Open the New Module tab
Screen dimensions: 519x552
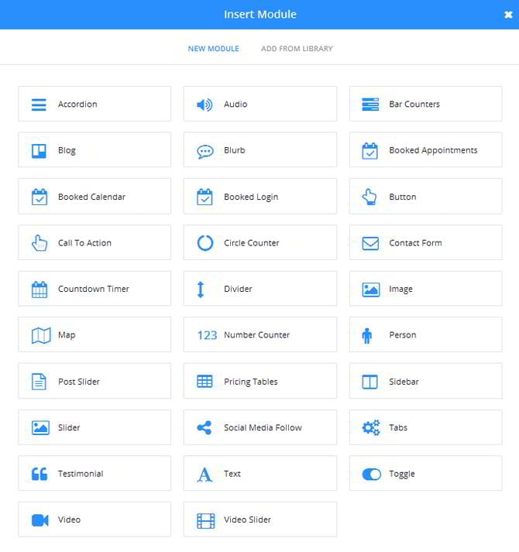[x=213, y=49]
